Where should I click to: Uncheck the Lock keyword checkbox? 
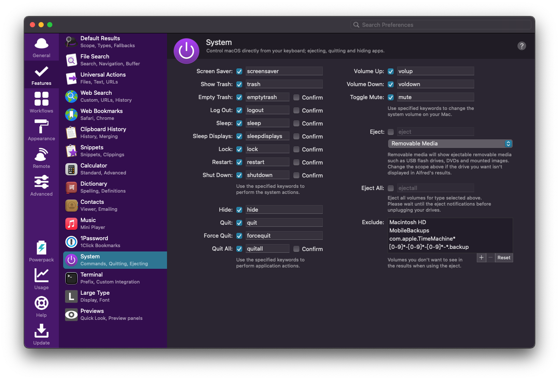click(x=239, y=149)
